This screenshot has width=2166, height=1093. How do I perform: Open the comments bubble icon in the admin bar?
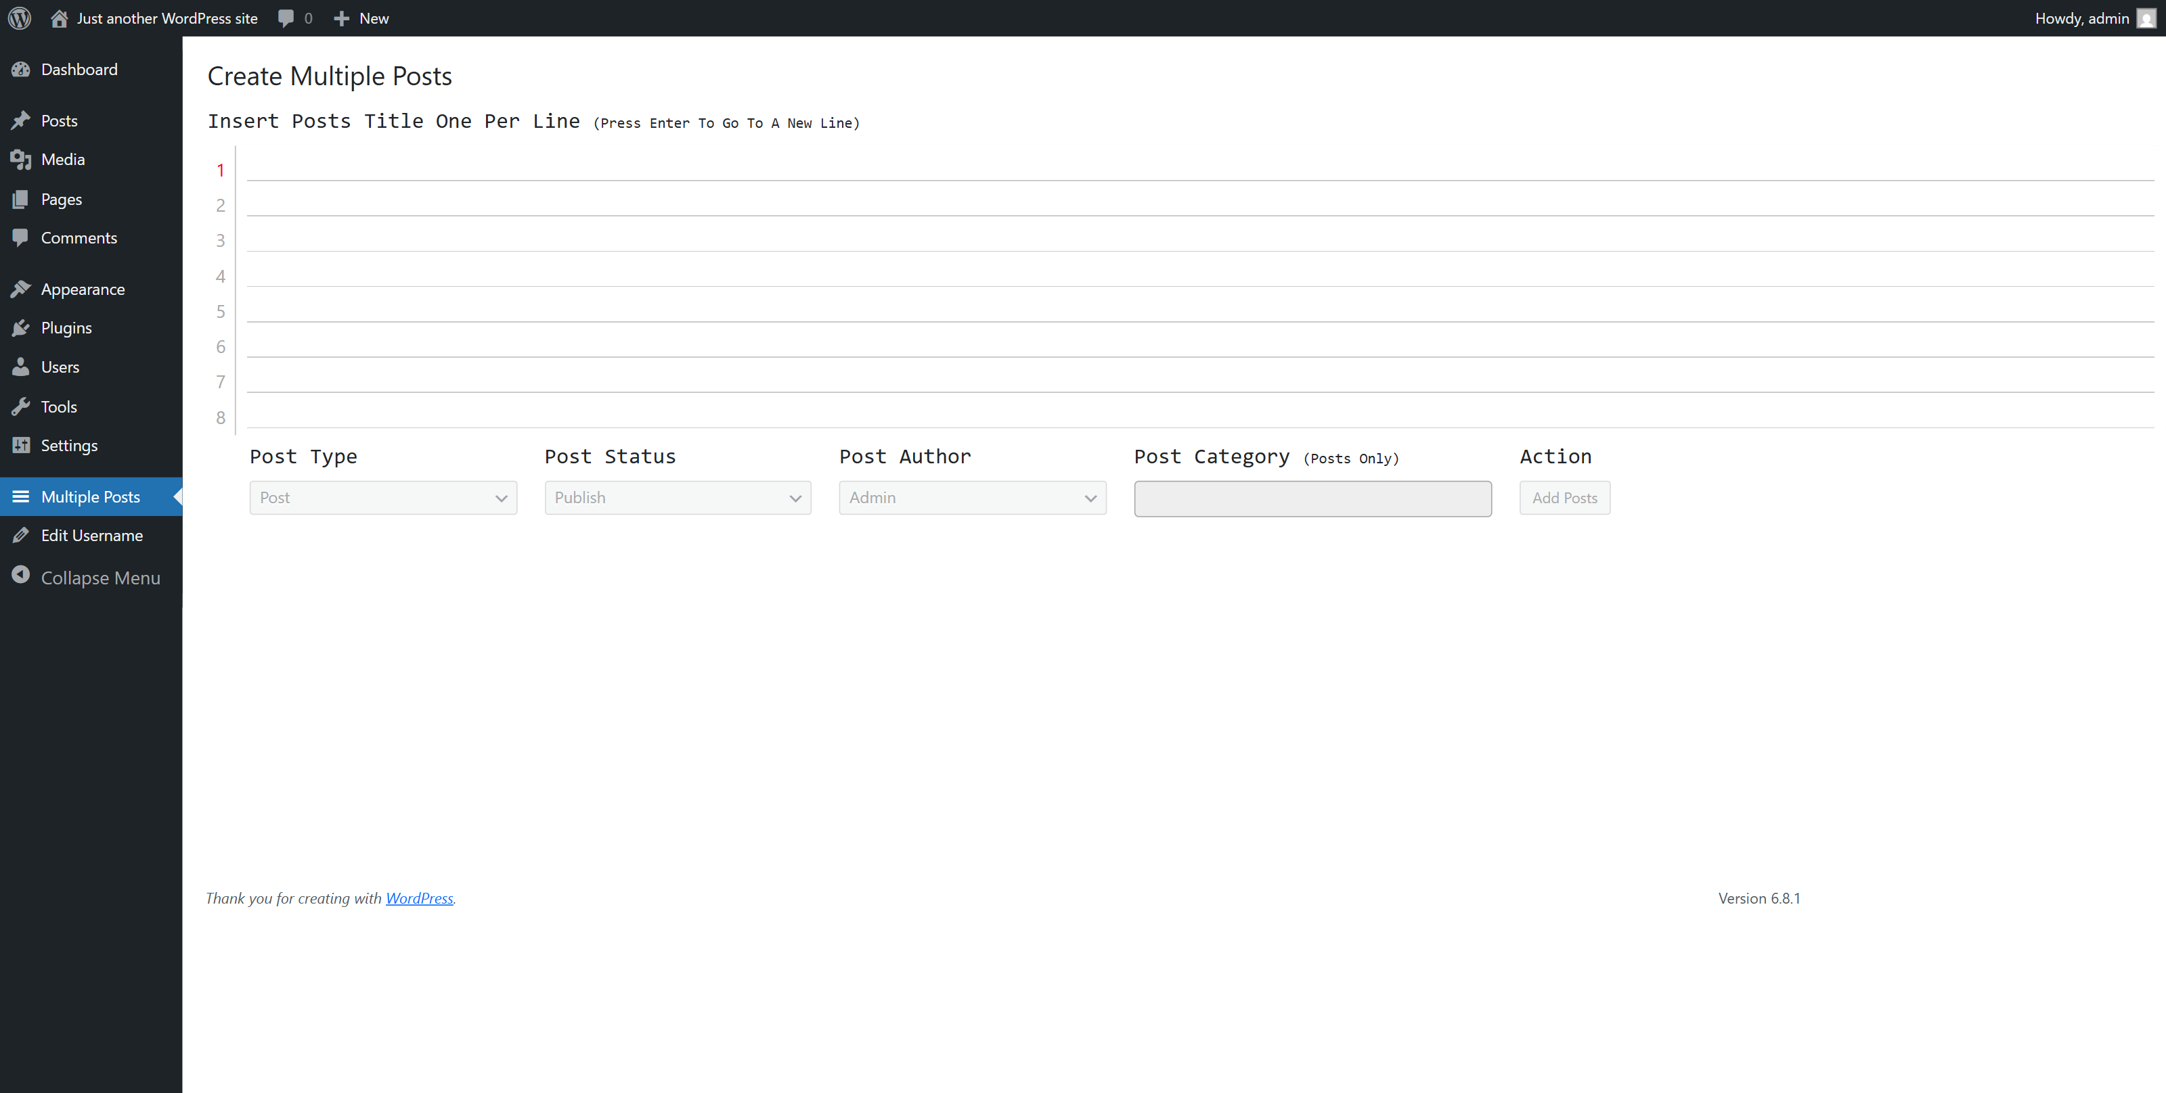pyautogui.click(x=286, y=18)
